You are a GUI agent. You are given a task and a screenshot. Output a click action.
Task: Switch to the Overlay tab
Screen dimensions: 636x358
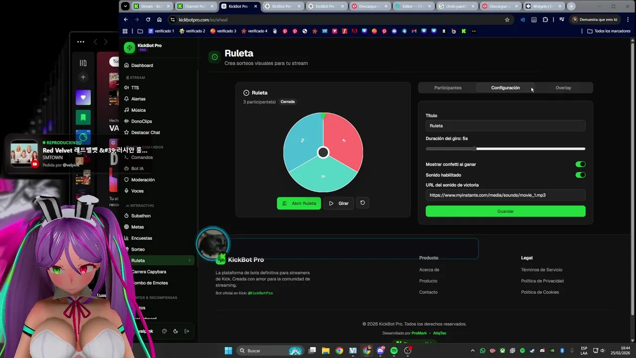(x=563, y=88)
